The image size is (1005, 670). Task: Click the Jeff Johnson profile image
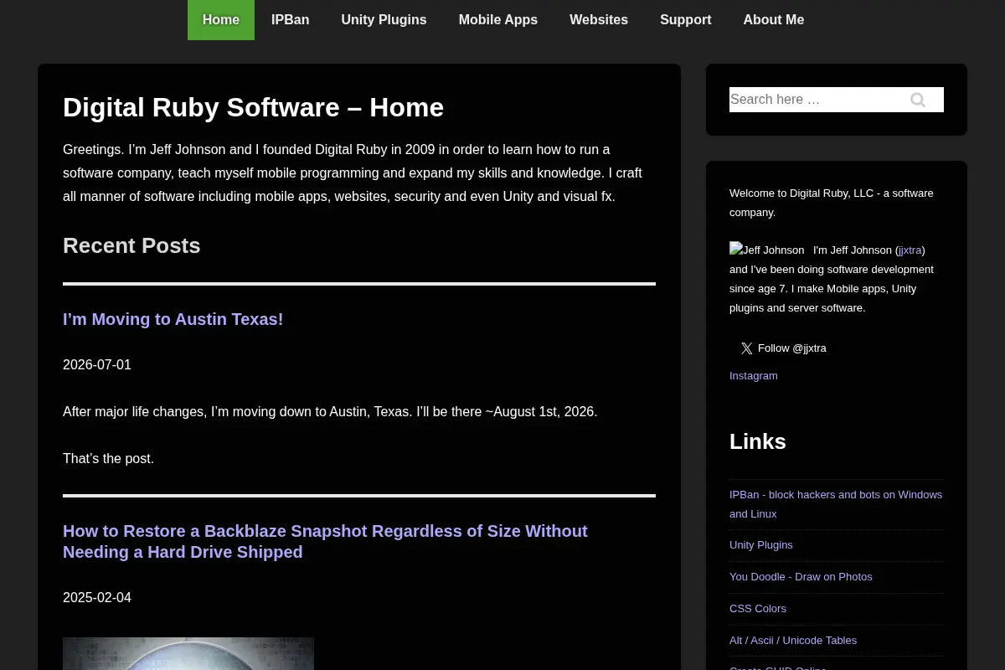tap(767, 250)
